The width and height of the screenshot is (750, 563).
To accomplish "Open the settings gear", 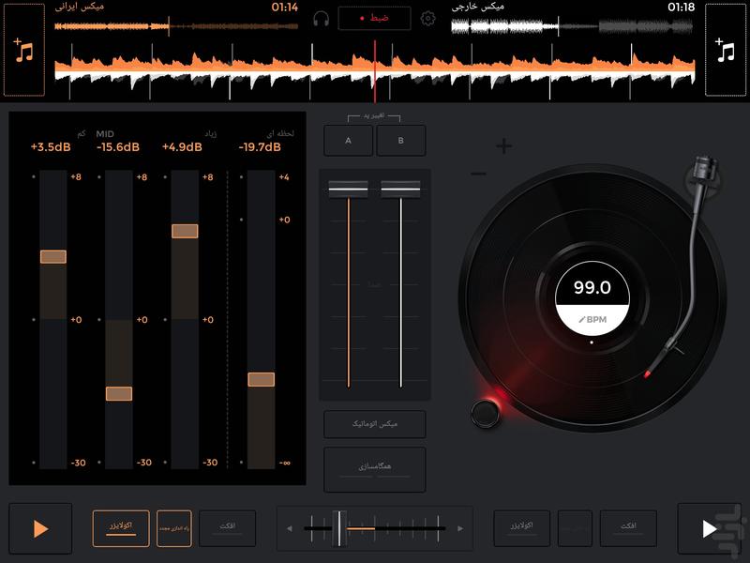I will (428, 19).
